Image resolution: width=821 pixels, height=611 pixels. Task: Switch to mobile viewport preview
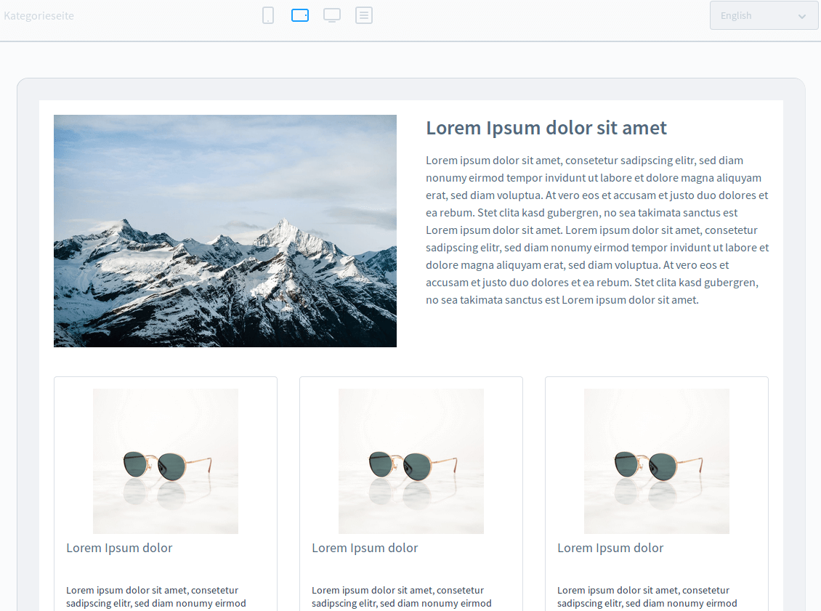click(x=268, y=15)
